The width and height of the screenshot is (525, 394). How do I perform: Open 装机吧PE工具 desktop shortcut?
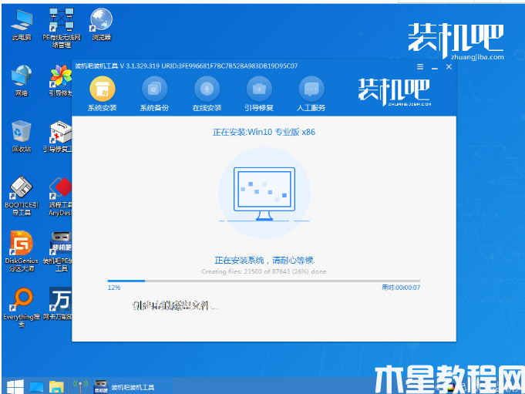pos(58,251)
